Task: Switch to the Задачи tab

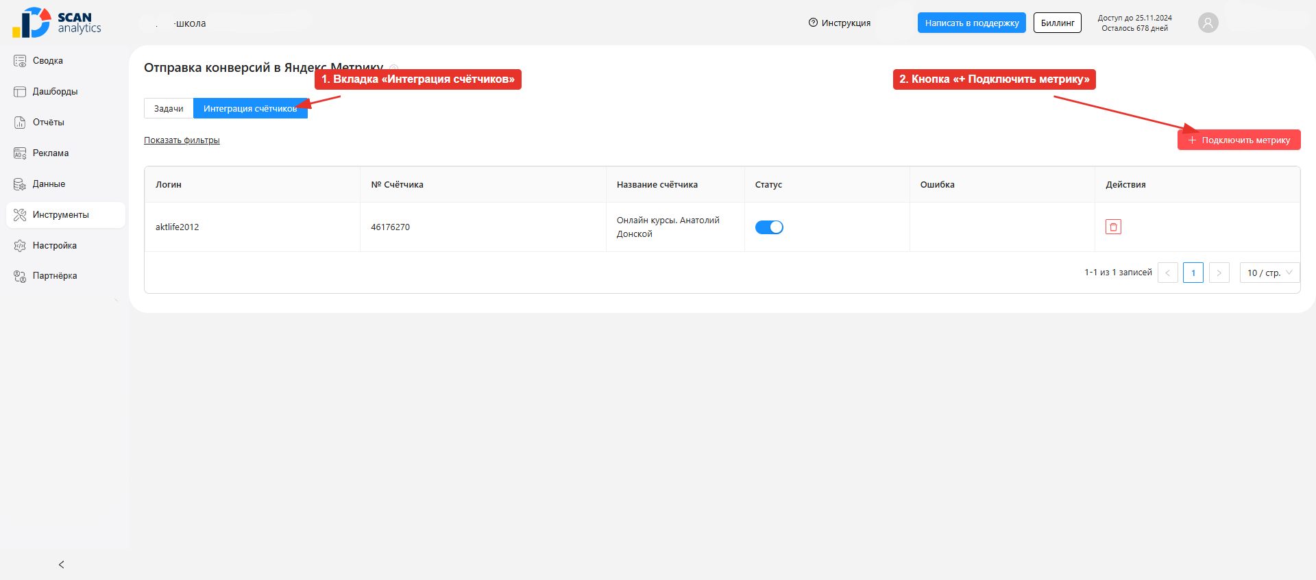Action: tap(169, 108)
